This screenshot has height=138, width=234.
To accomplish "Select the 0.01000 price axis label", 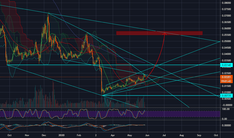I will click(x=226, y=92).
